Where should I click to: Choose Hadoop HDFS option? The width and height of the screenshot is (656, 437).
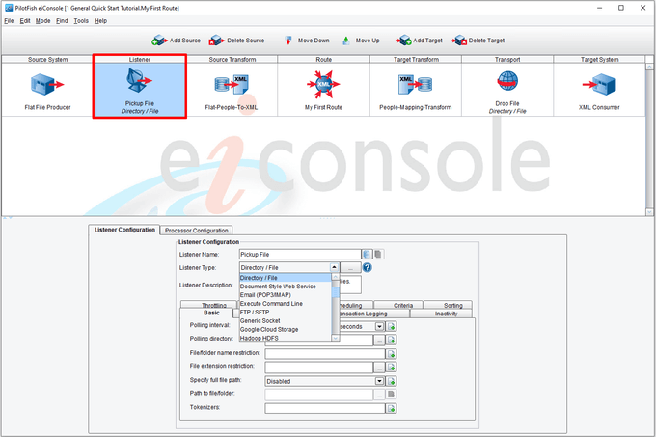pos(286,338)
